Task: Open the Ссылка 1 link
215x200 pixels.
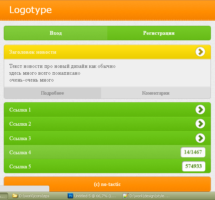Action: [107, 110]
